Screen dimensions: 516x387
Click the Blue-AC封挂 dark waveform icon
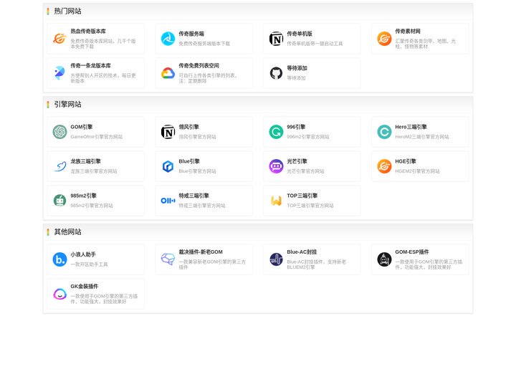pos(276,259)
